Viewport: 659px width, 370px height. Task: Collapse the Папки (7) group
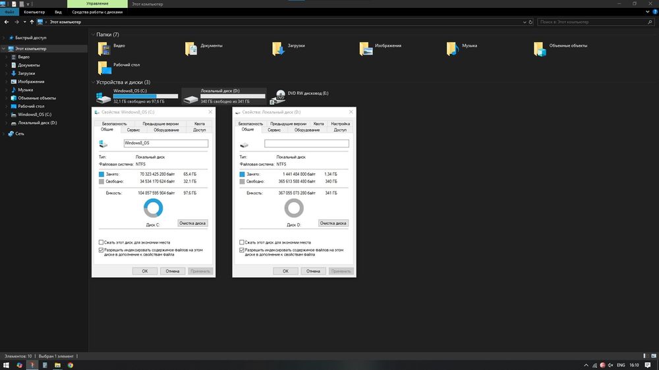click(x=93, y=34)
